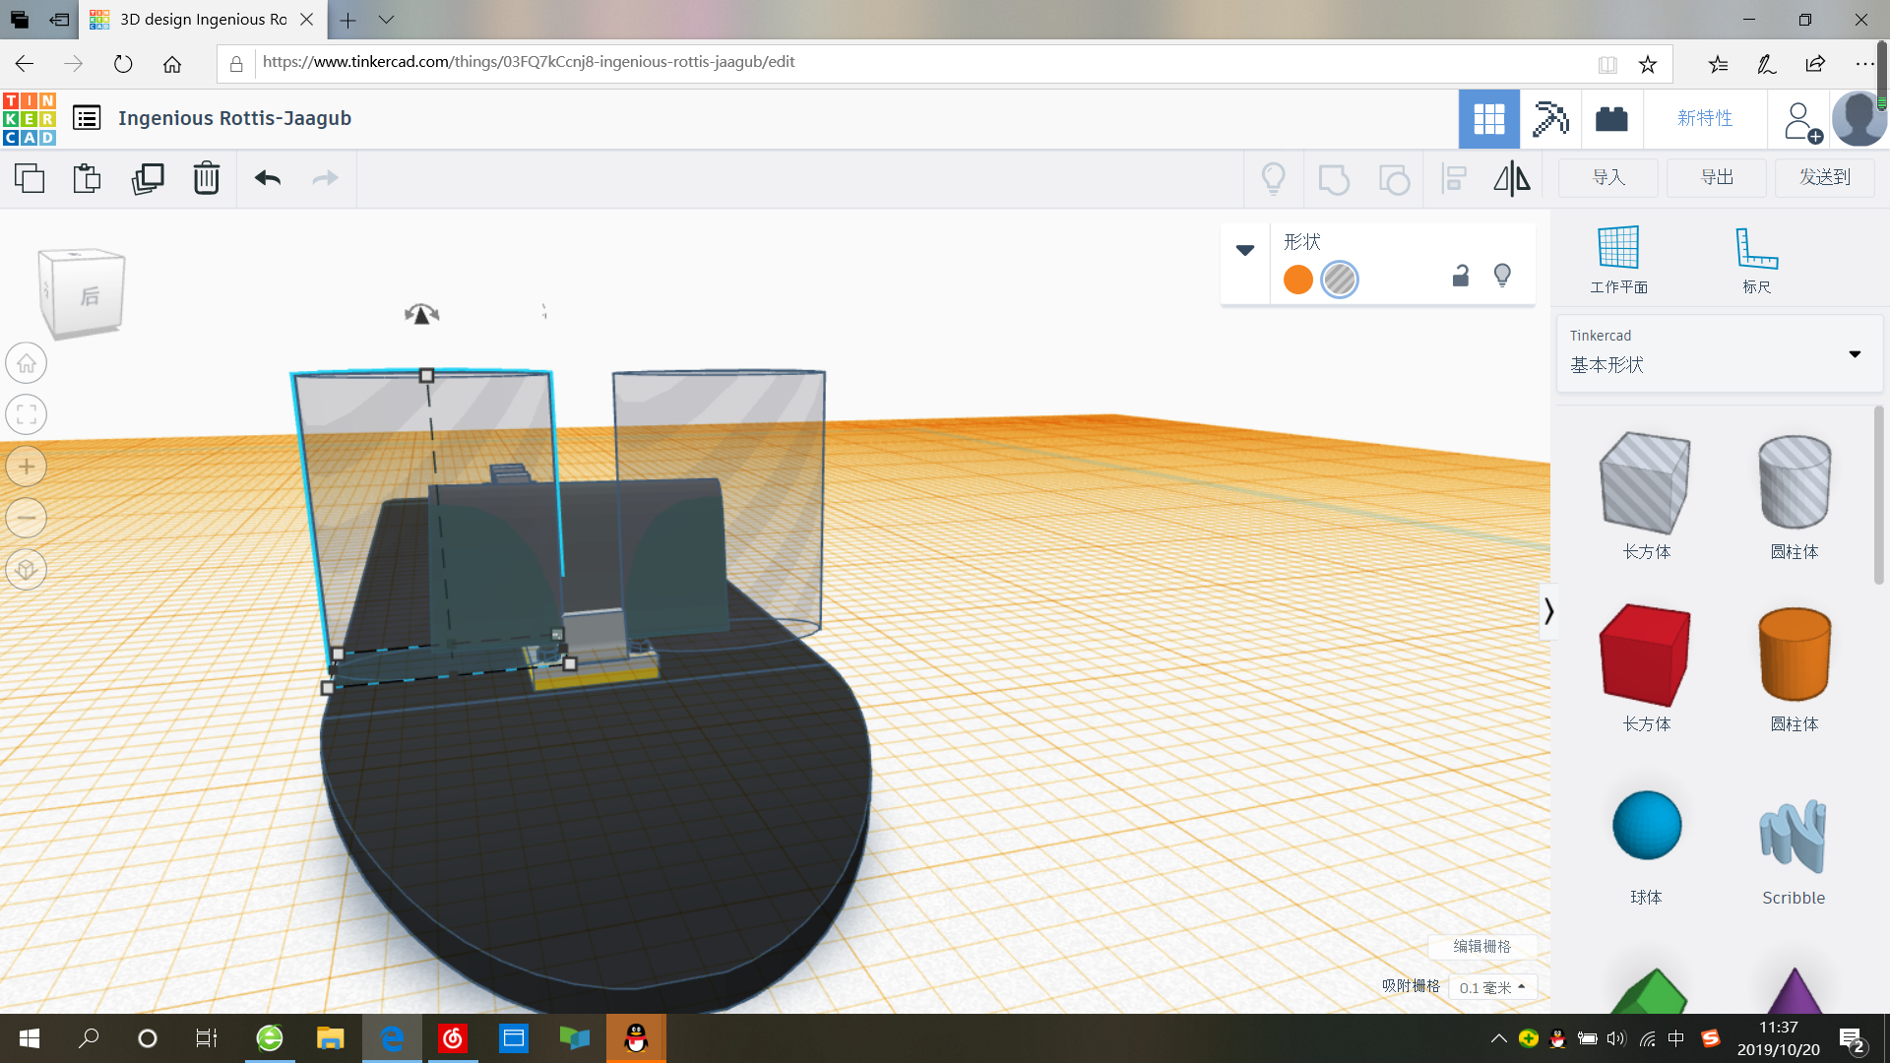The width and height of the screenshot is (1890, 1063).
Task: Click the rotation handle above selected shape
Action: point(421,314)
